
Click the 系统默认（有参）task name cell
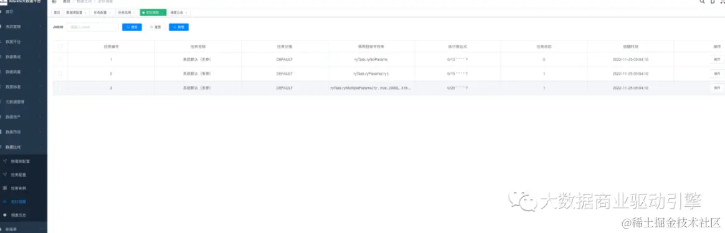coord(198,74)
